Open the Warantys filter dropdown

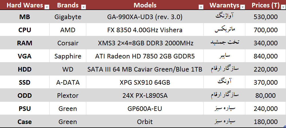click(242, 7)
